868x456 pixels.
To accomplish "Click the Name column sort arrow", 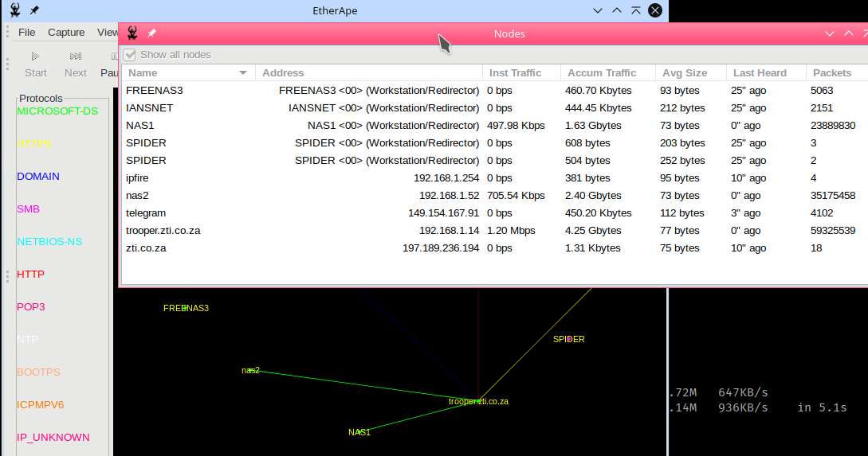I will (x=243, y=73).
